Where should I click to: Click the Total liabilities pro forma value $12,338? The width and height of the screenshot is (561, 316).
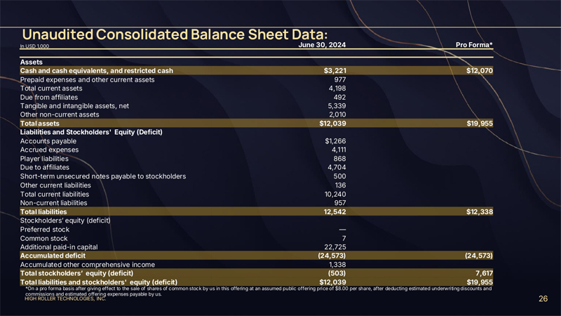point(479,211)
